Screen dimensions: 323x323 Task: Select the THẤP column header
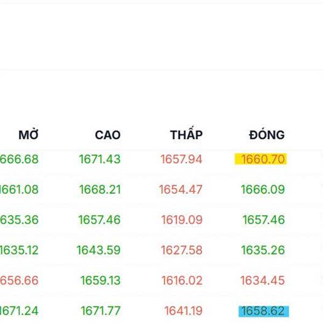186,135
